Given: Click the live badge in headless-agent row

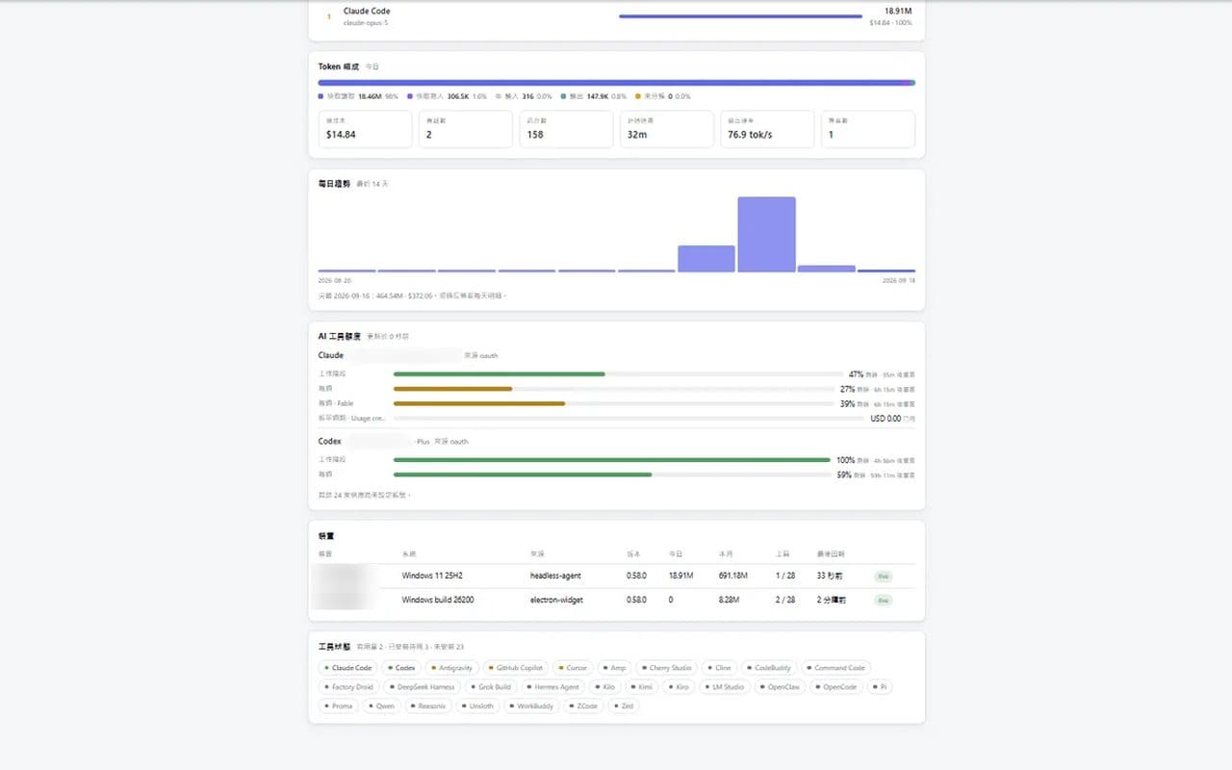Looking at the screenshot, I should pyautogui.click(x=883, y=576).
